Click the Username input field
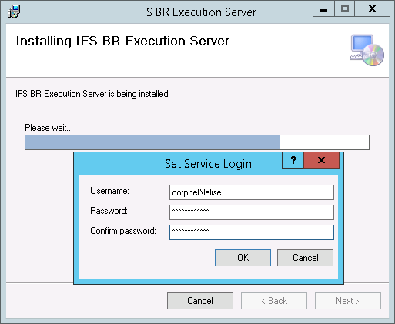 coord(252,192)
